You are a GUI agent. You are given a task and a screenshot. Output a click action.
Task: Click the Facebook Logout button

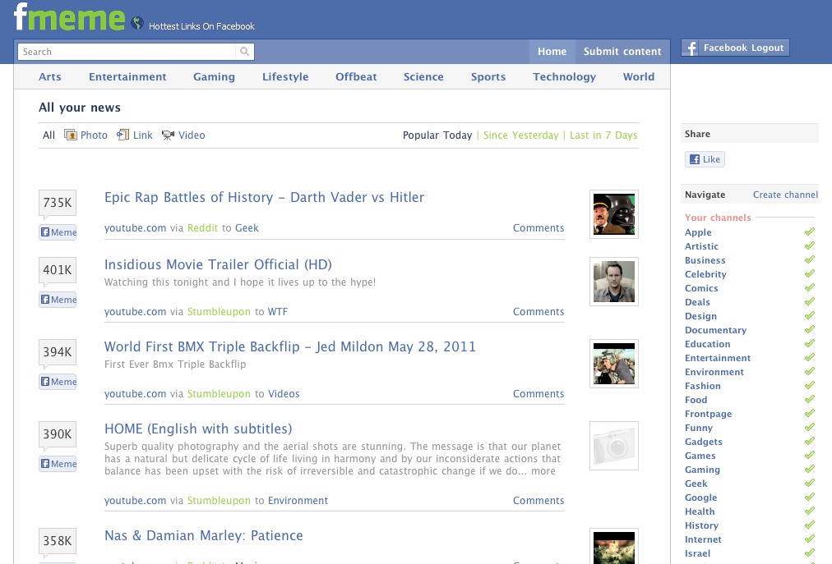(x=736, y=48)
